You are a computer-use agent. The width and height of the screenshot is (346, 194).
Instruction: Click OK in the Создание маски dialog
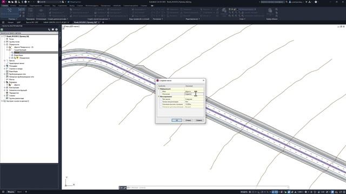pos(177,120)
